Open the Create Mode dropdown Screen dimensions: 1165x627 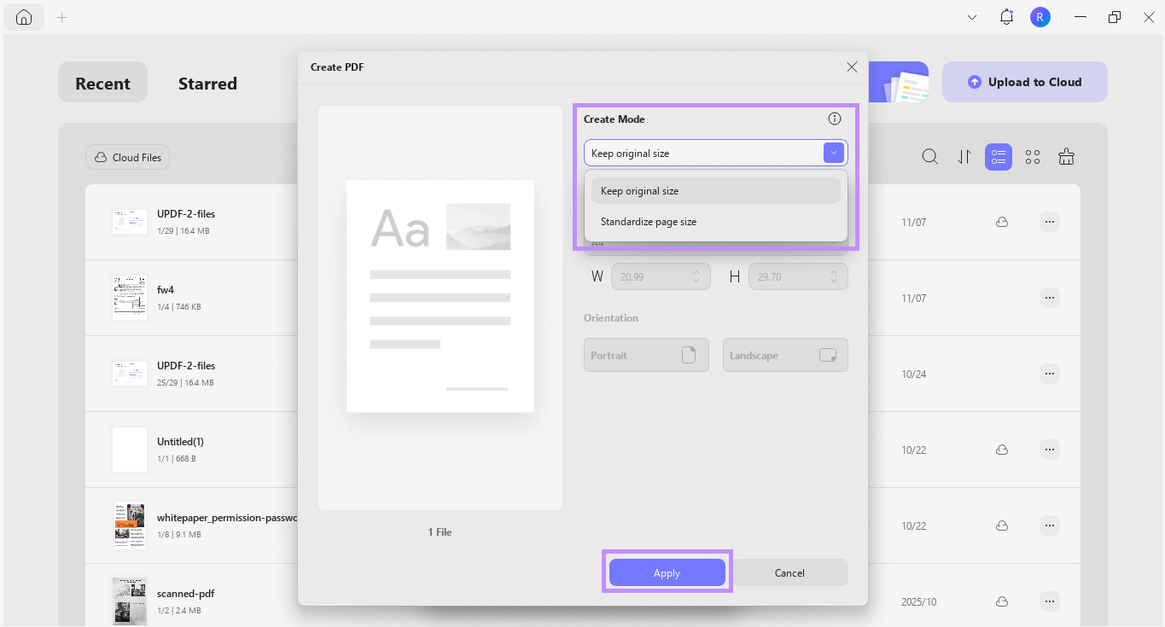pos(833,153)
